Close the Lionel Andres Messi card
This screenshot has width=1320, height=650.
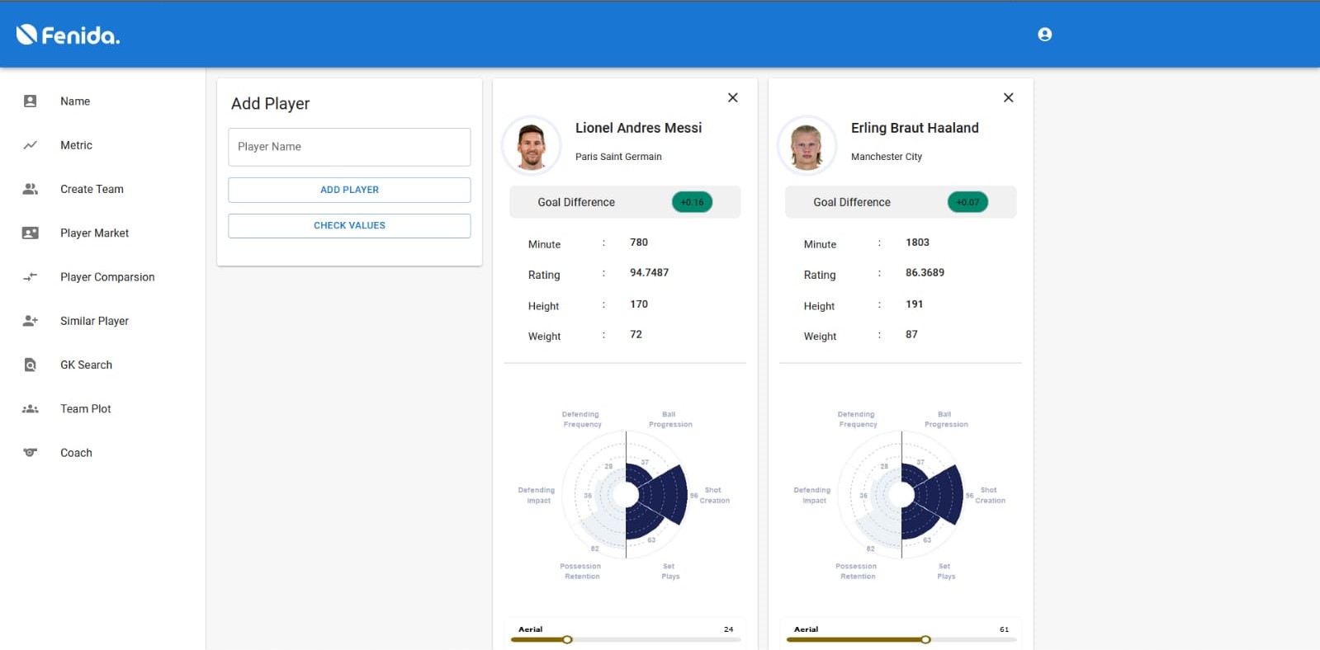pos(732,97)
